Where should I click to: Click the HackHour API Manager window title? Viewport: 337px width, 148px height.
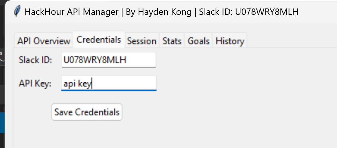161,12
